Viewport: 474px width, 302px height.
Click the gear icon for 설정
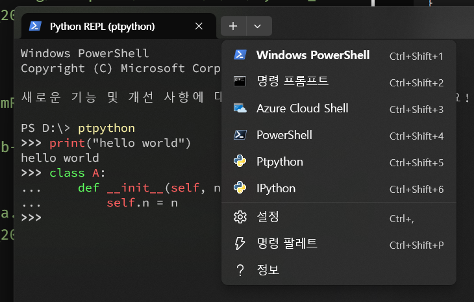(x=240, y=217)
